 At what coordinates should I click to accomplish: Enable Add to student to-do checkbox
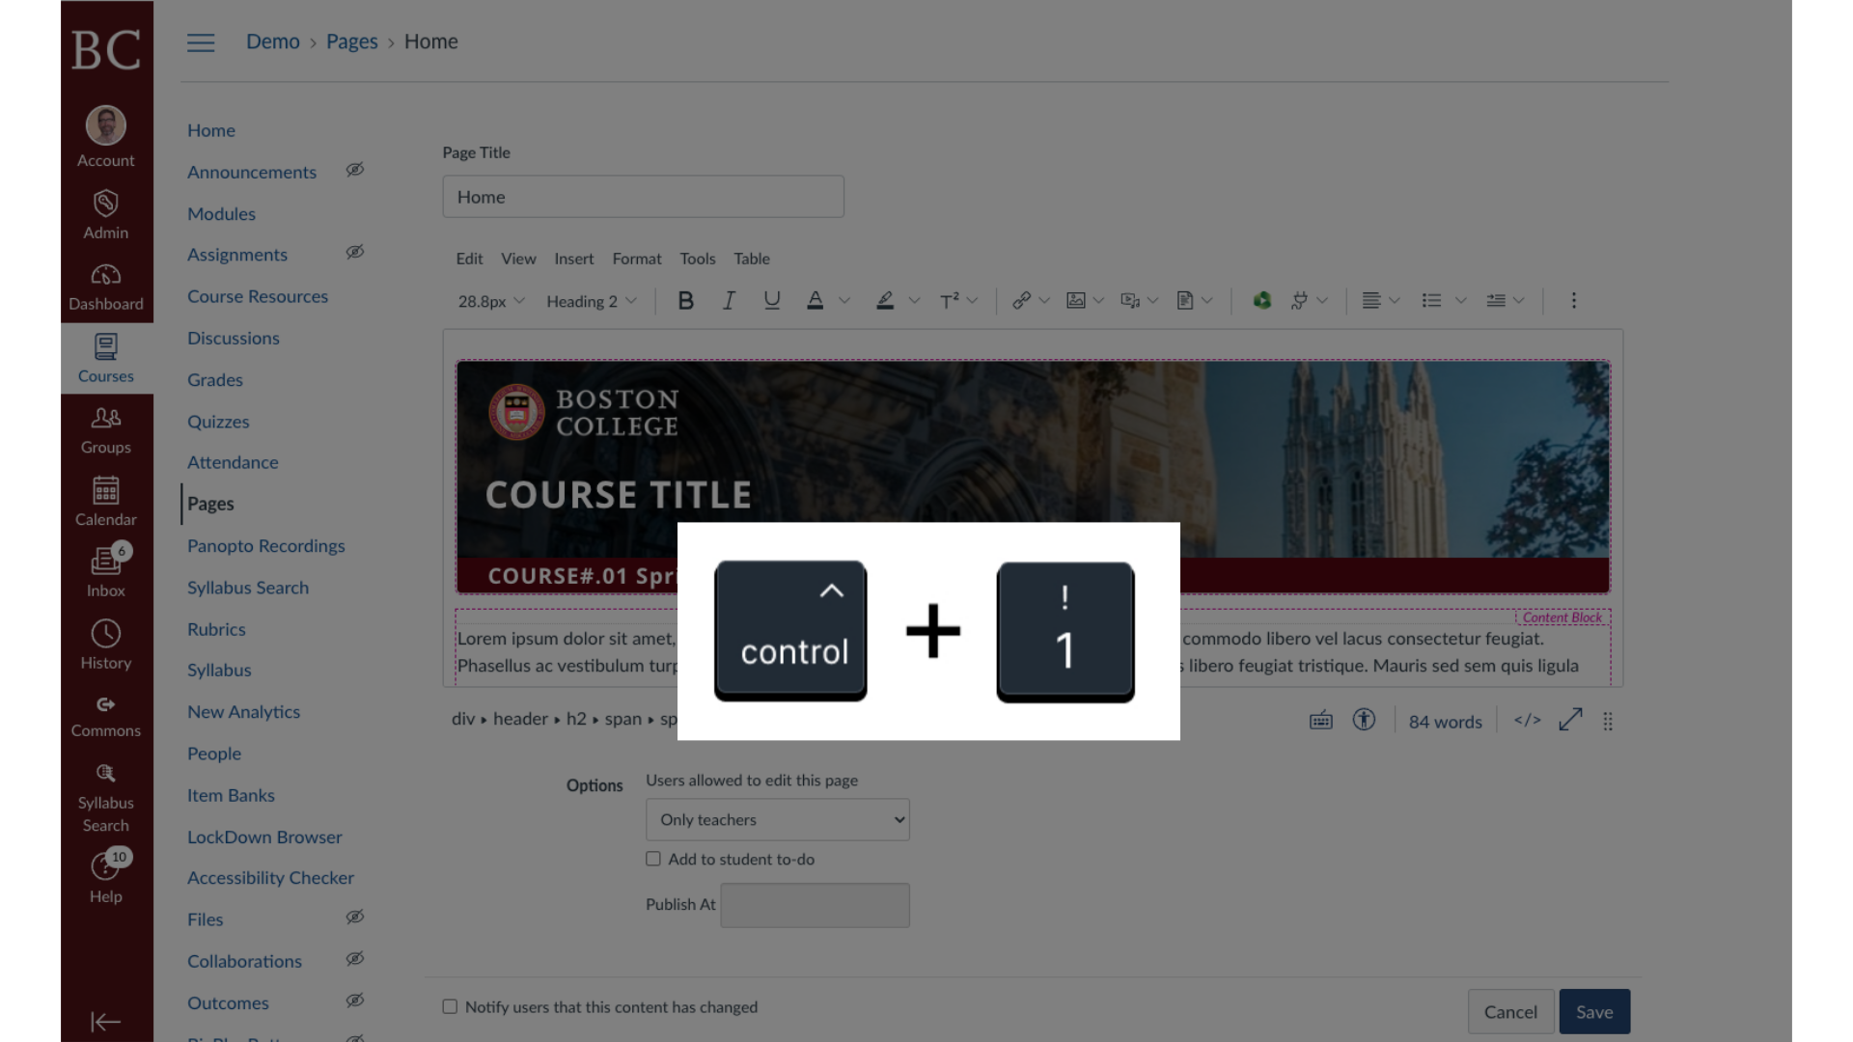point(652,858)
